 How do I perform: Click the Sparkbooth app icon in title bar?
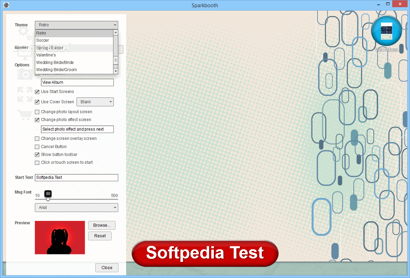coord(6,5)
